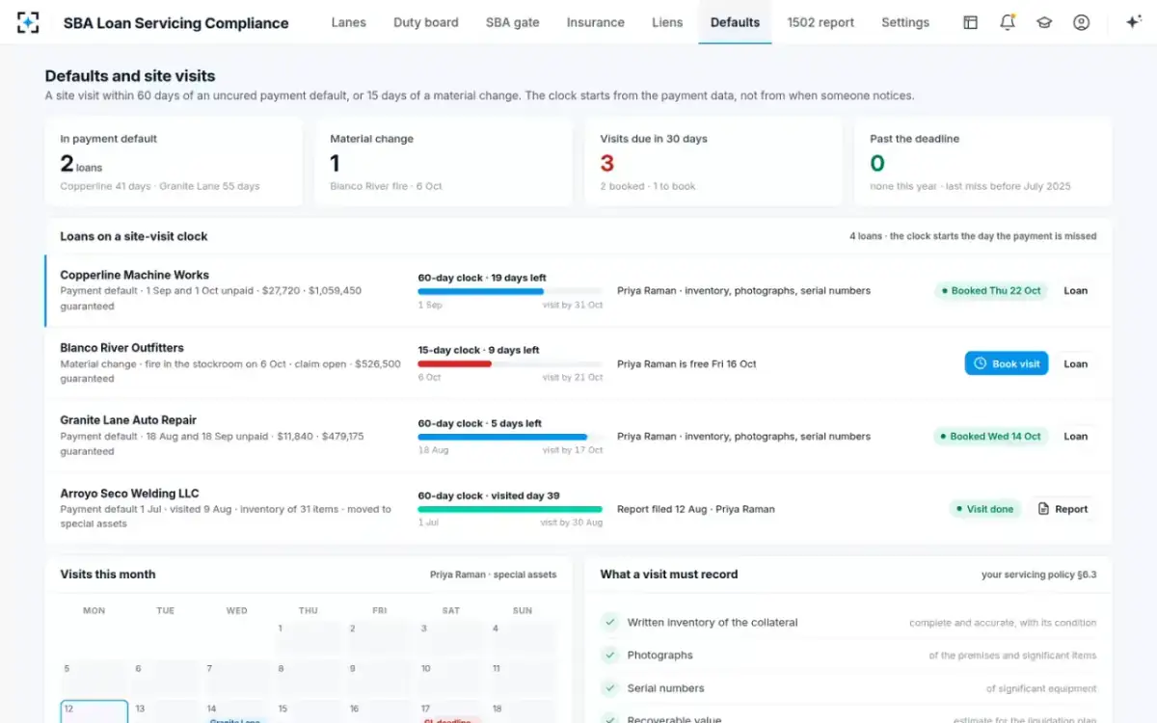Select calendar day 1

click(309, 637)
